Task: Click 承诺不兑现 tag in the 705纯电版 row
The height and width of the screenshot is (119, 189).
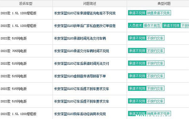Action: point(137,50)
